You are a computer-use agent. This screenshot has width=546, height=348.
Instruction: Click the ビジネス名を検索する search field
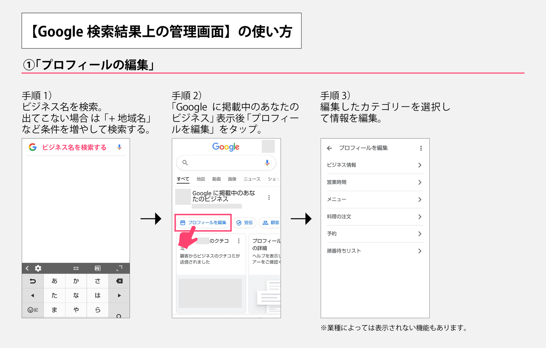coord(76,147)
